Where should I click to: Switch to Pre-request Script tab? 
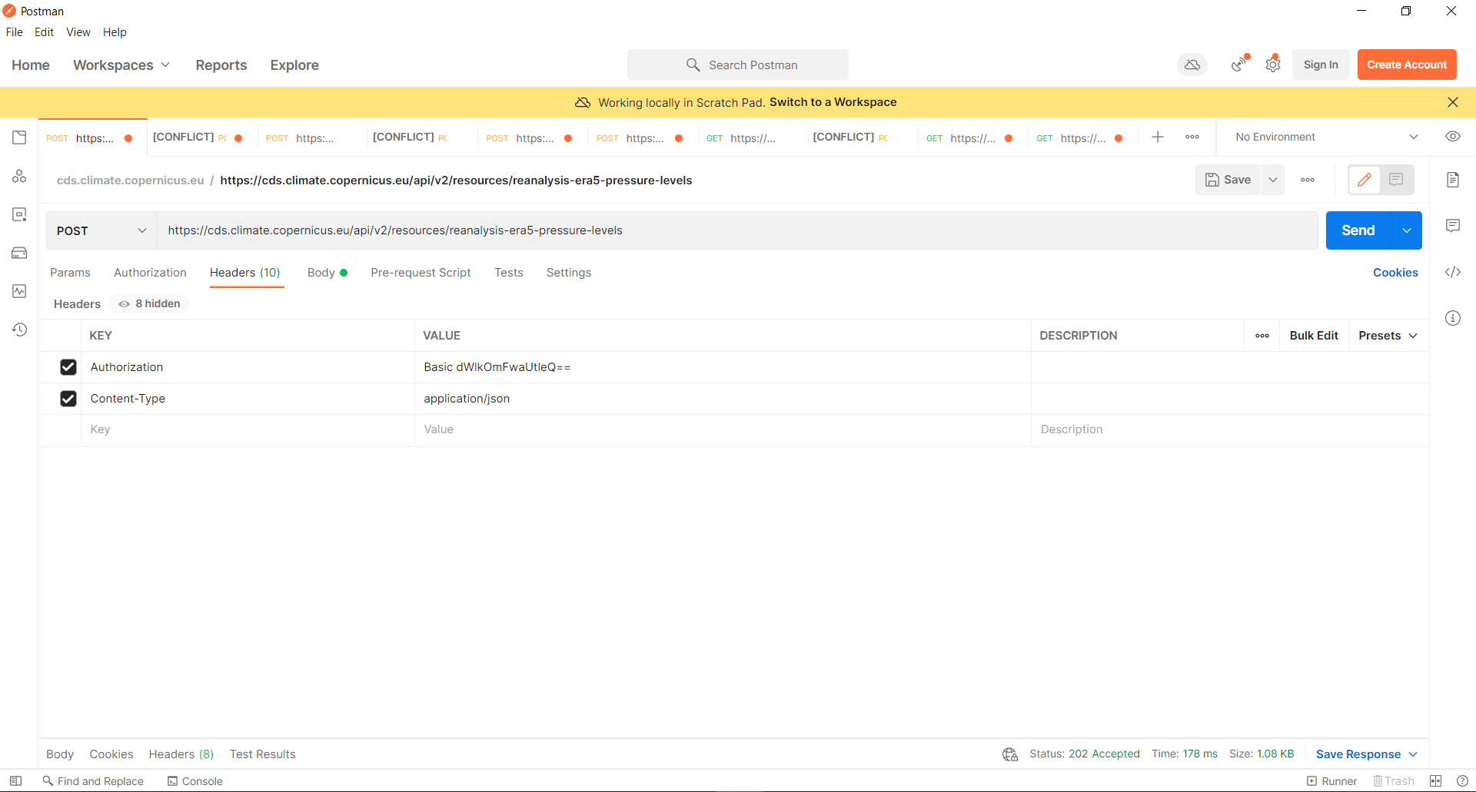421,273
